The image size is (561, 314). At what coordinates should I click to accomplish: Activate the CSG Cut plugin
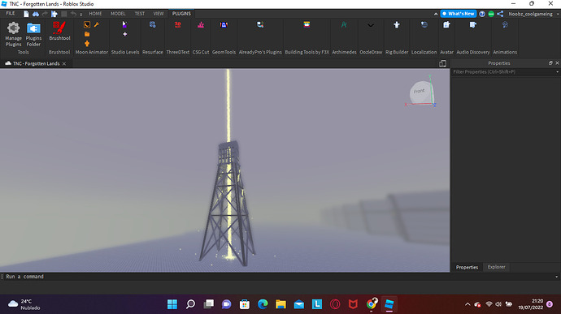point(201,24)
